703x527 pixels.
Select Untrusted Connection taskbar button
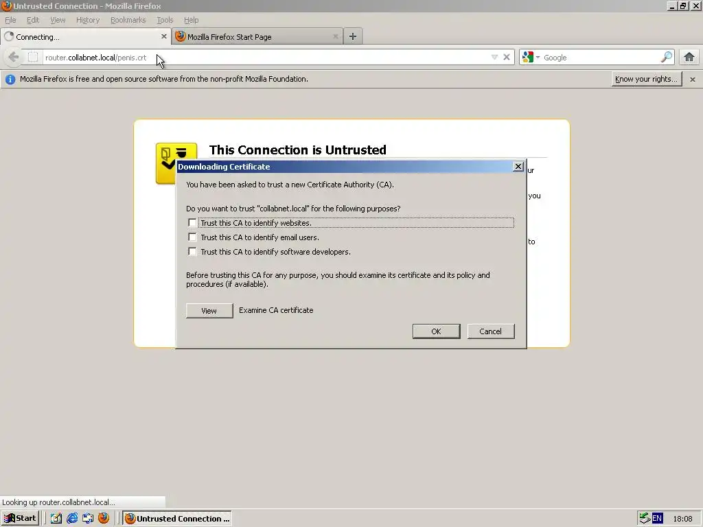[x=177, y=519]
